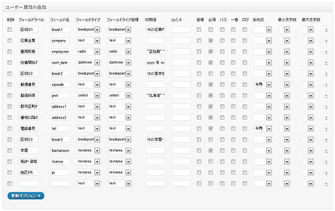Check the ログ checkbox in the zipcode row
This screenshot has height=211, width=335.
point(245,84)
